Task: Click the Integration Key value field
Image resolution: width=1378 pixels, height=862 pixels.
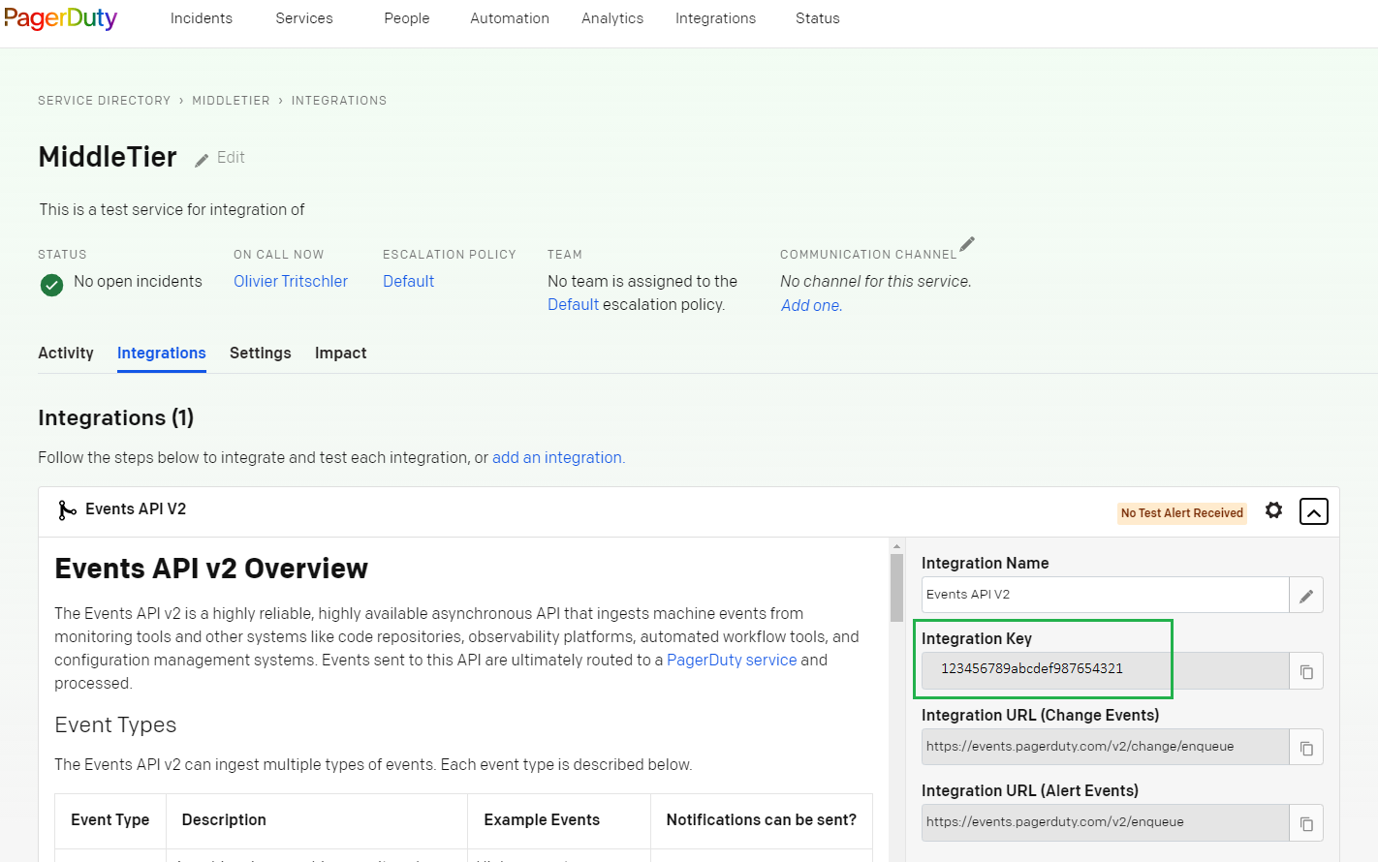Action: (x=1105, y=670)
